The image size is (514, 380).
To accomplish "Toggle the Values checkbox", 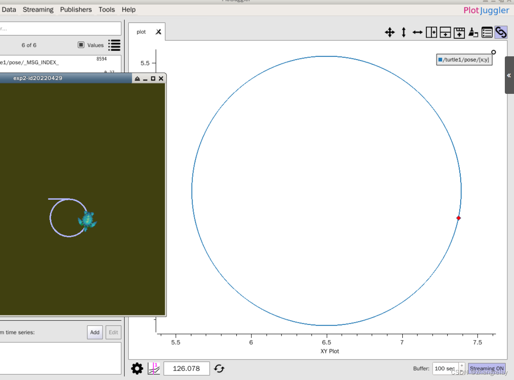I will pos(81,45).
